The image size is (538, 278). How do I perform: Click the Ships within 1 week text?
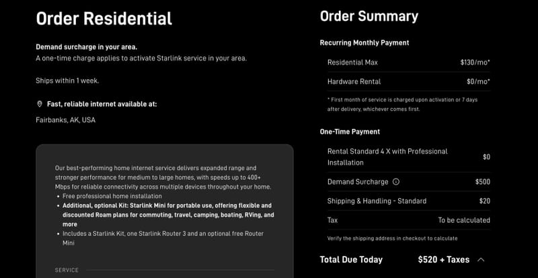67,81
